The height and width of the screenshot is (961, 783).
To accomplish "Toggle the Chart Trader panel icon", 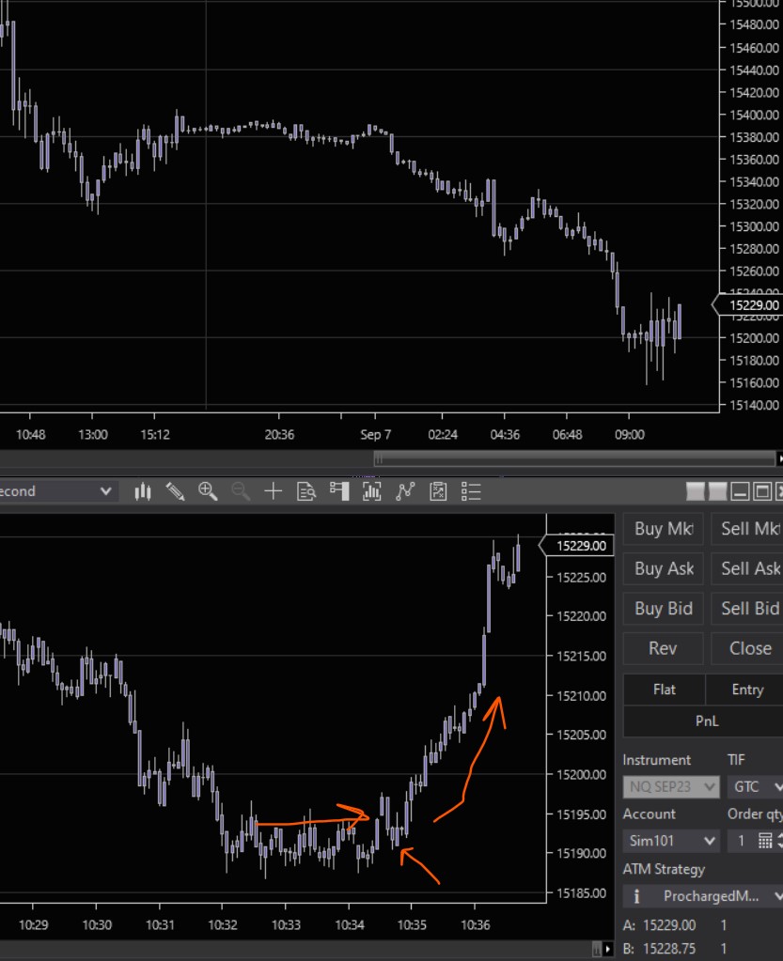I will tap(339, 491).
